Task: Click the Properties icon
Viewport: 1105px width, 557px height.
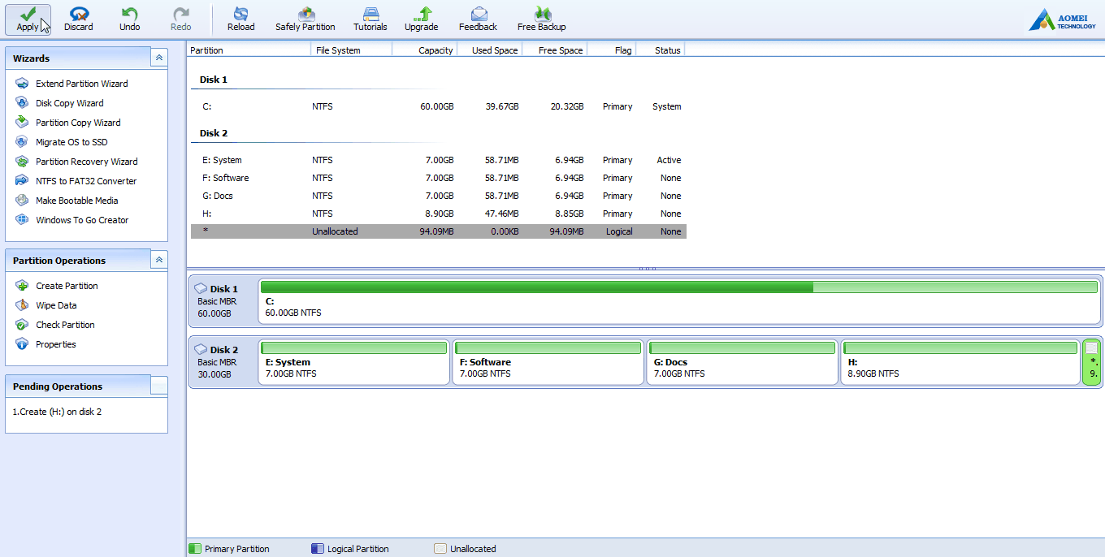Action: point(22,343)
